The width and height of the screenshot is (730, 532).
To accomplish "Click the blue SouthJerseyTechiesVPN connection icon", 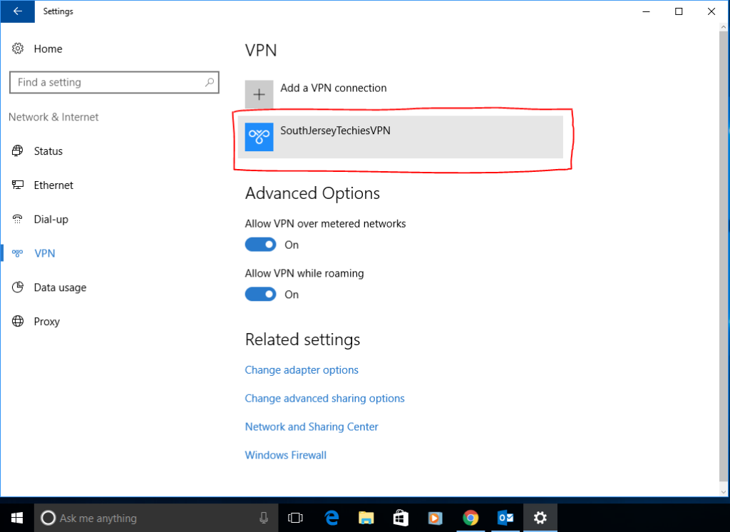I will click(x=259, y=137).
